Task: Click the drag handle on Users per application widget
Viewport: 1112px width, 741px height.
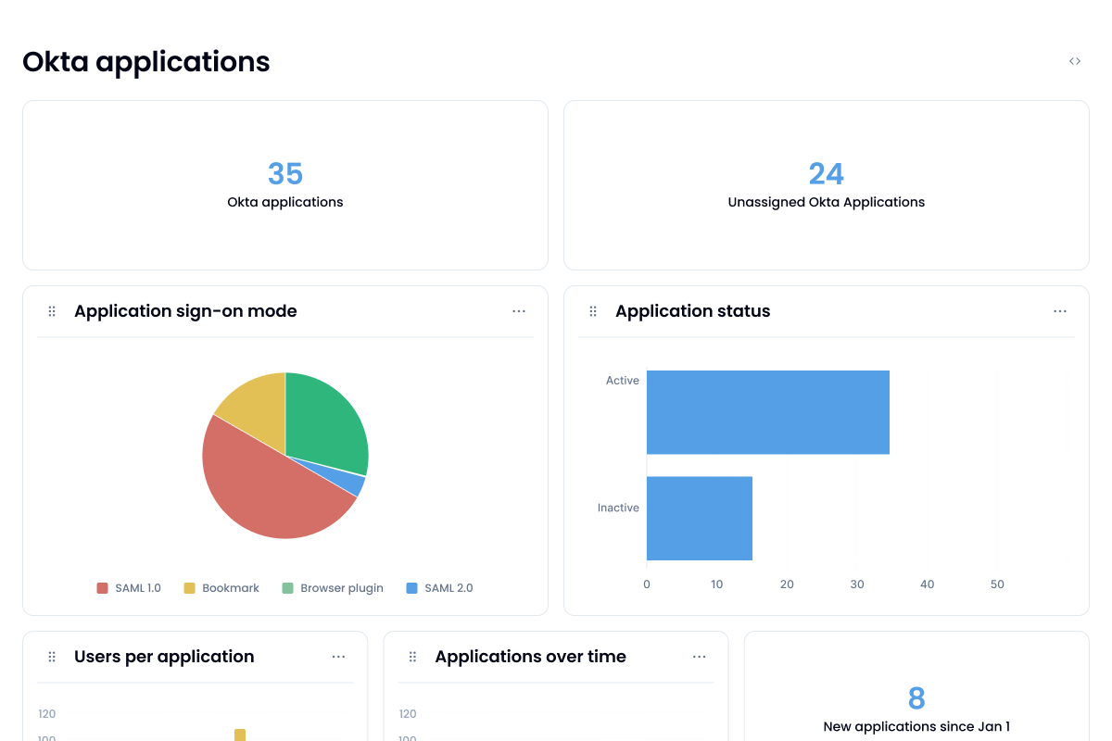Action: pos(52,657)
